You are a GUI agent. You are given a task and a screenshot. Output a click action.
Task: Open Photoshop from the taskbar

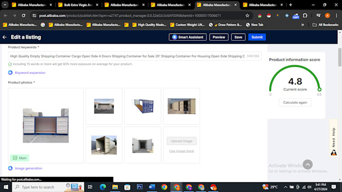point(140,187)
